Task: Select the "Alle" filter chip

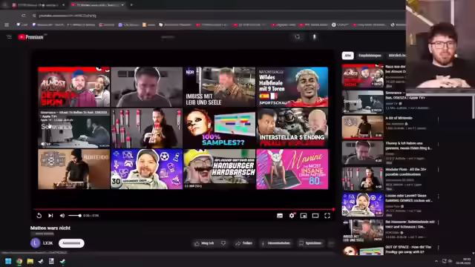Action: (x=348, y=56)
